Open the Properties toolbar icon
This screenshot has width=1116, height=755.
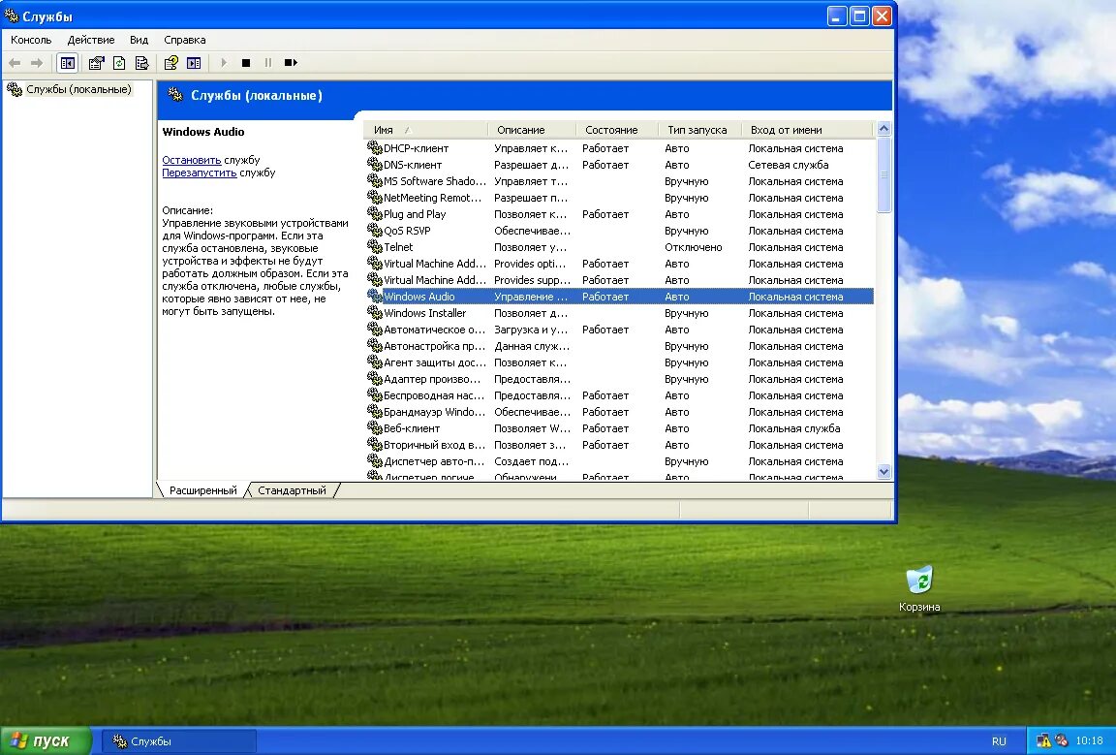click(96, 63)
